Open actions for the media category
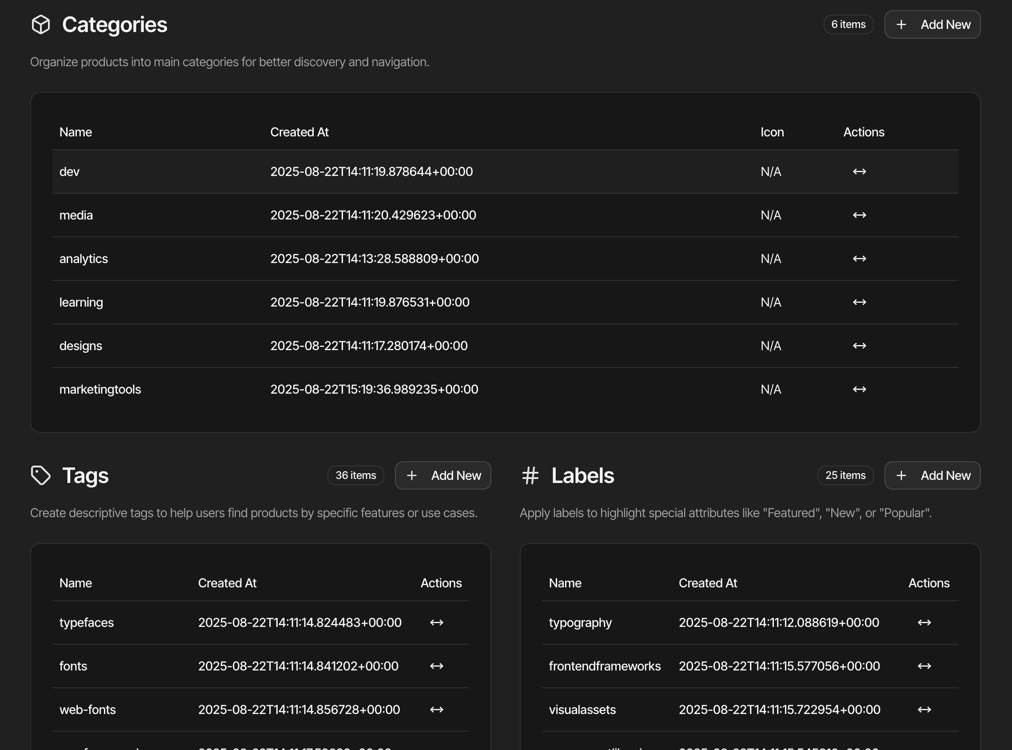 (859, 215)
